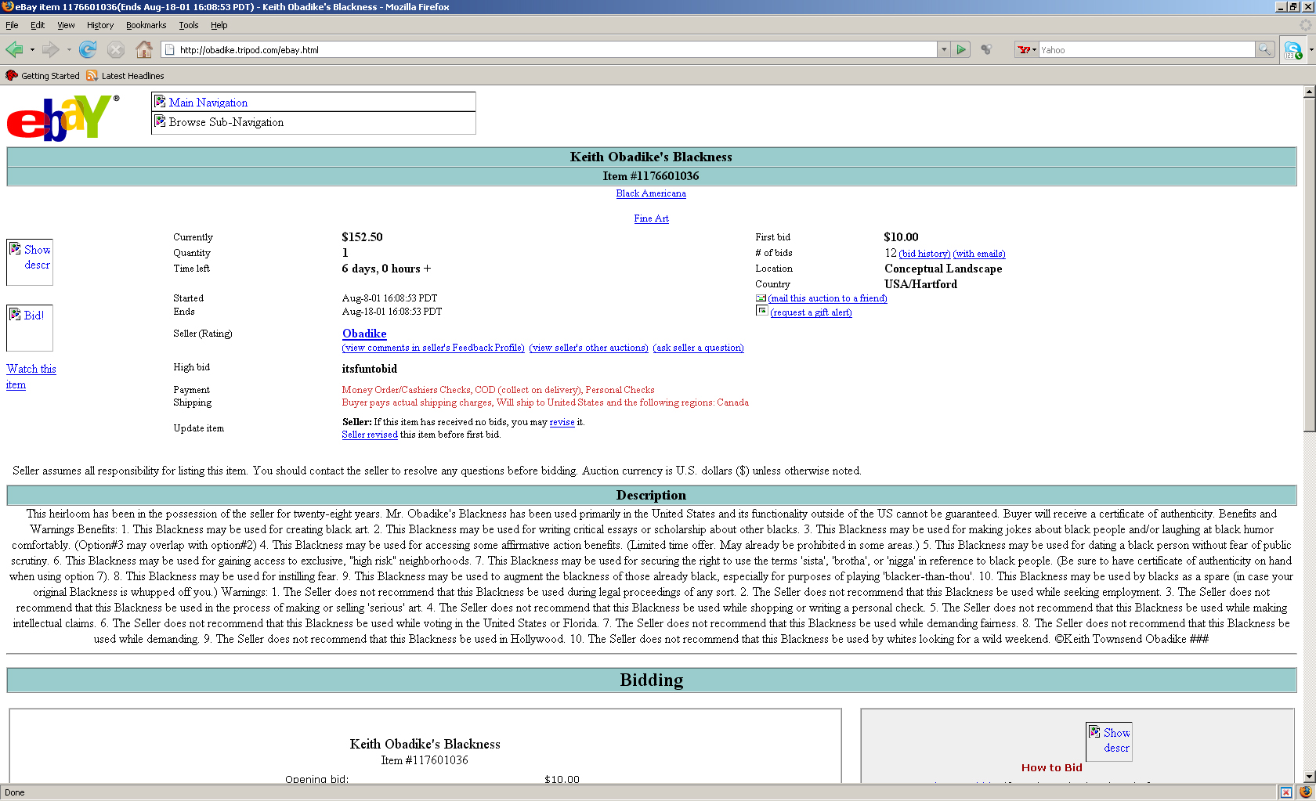1316x801 pixels.
Task: Open the bid history link
Action: point(924,254)
